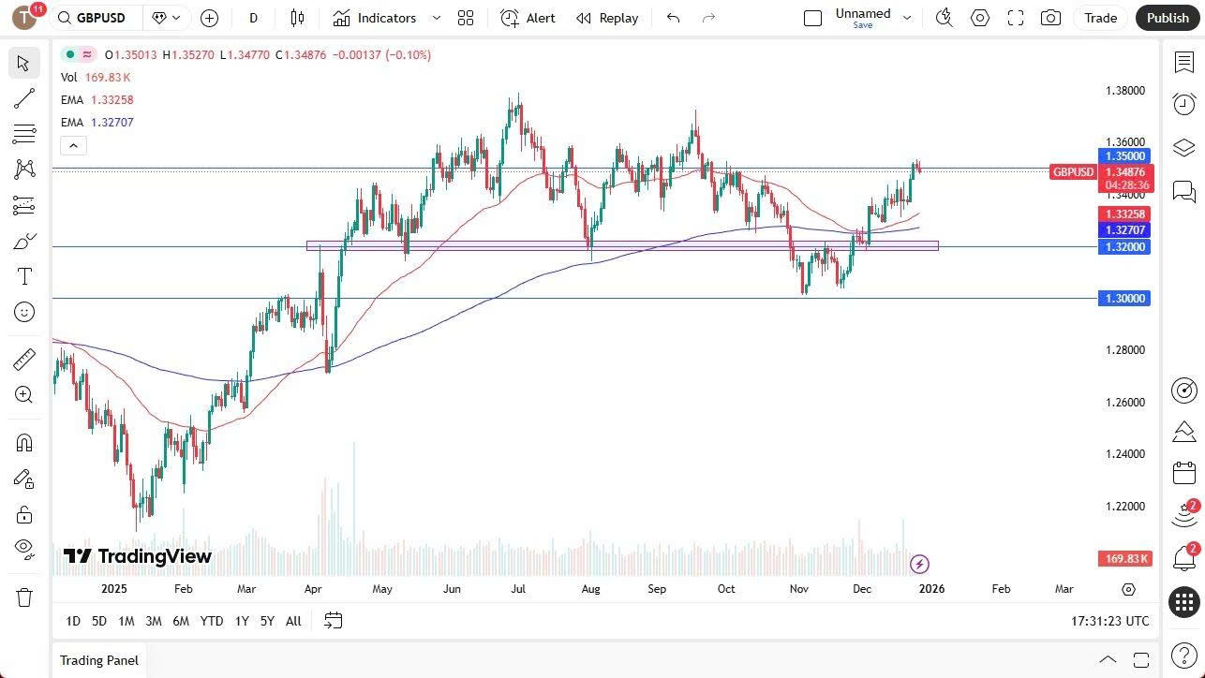Open the ideas stream broadcast icon

(1184, 514)
